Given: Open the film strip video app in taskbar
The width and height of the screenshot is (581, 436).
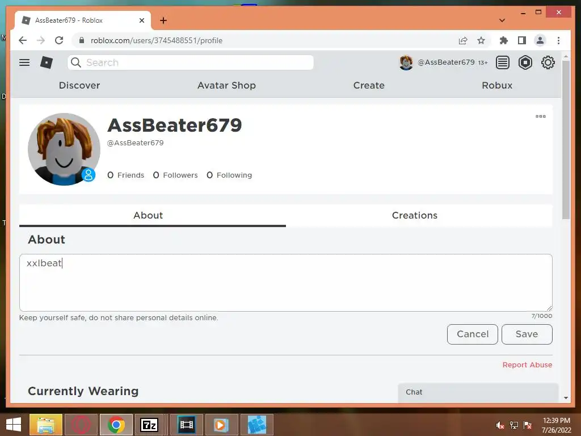Looking at the screenshot, I should [x=186, y=425].
